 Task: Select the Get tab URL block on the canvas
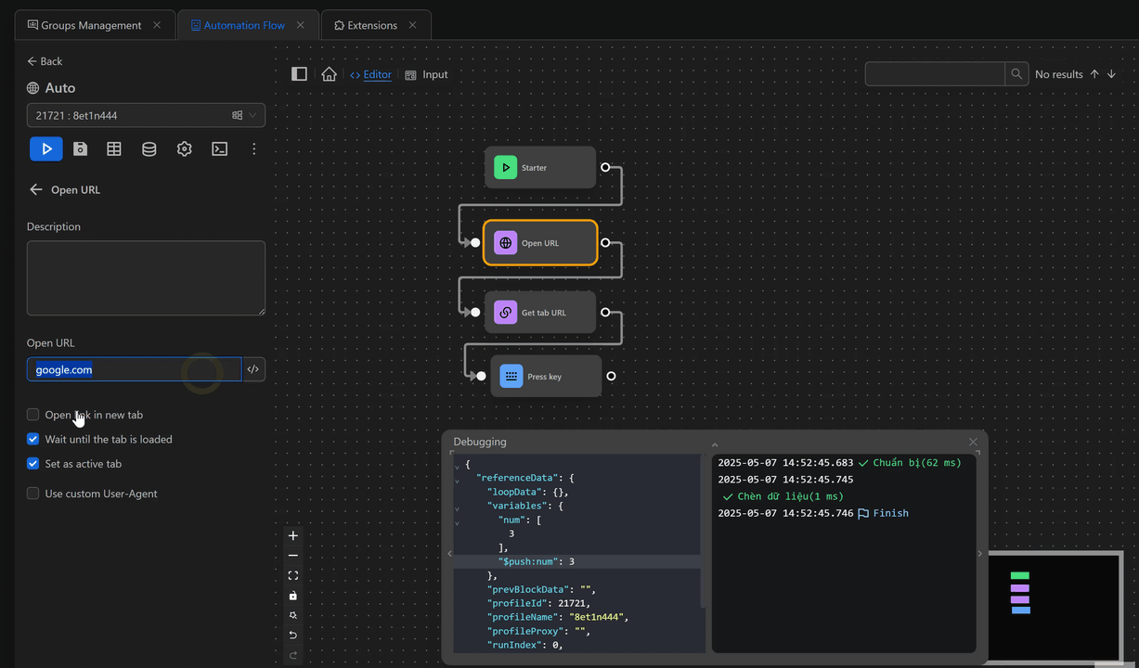click(x=542, y=312)
